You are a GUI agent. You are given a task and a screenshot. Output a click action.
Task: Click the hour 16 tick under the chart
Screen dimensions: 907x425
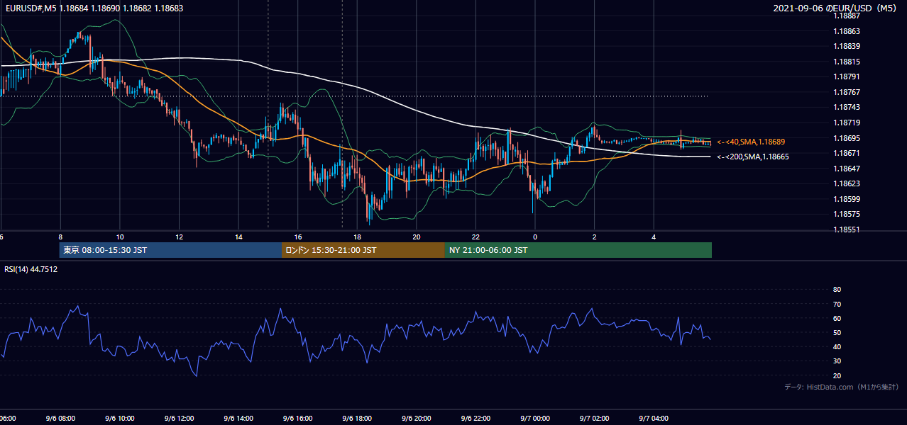click(x=297, y=237)
